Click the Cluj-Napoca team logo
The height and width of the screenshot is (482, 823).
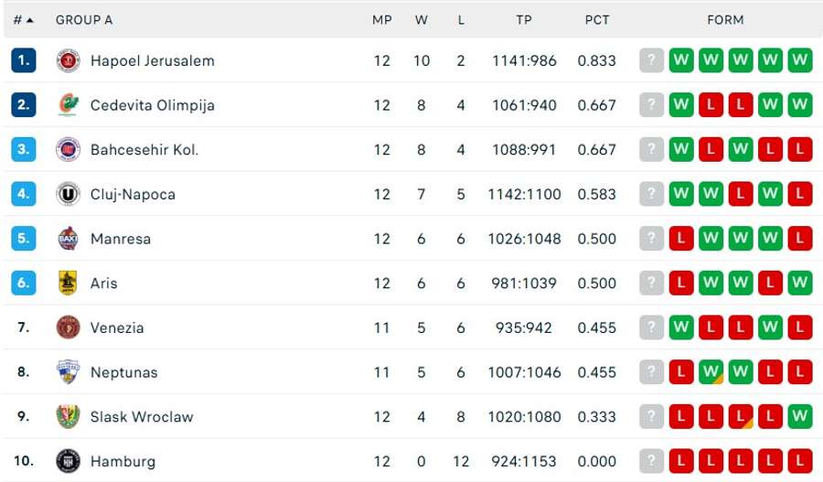coord(68,194)
